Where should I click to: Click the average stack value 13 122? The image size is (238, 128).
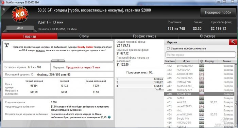point(64,86)
